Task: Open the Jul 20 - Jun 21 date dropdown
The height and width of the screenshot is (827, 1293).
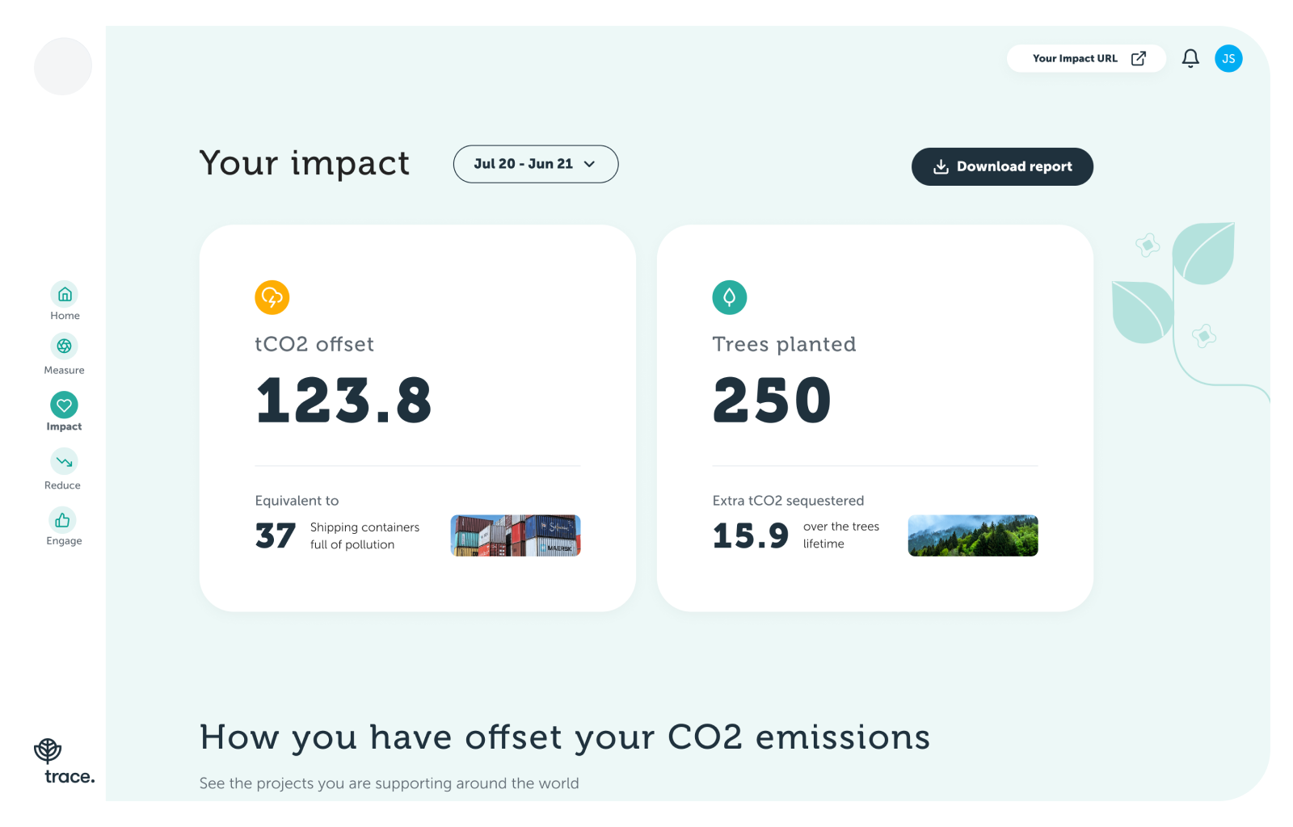Action: click(x=535, y=163)
